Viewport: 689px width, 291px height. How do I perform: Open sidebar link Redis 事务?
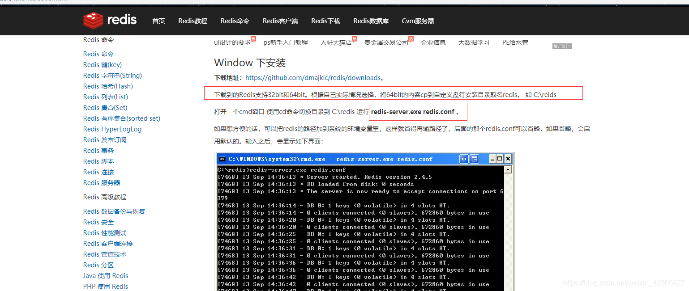click(98, 151)
